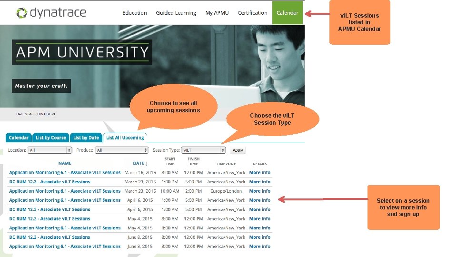Open Application Monitoring 6.1 session on June 8
This screenshot has height=257, width=457.
[x=65, y=246]
